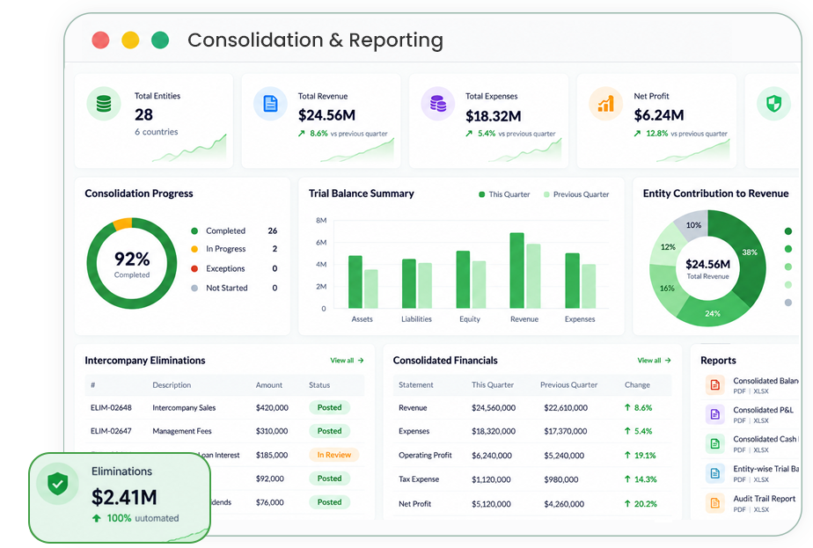
Task: Open the Audit Trail Report icon
Action: click(x=715, y=503)
